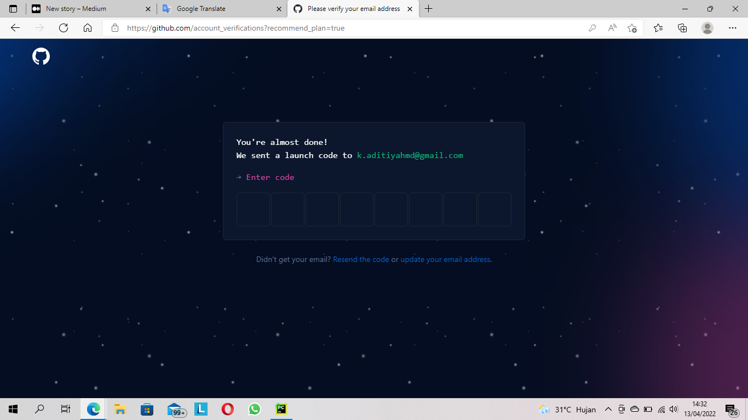
Task: Click the first launch code input box
Action: coord(253,209)
